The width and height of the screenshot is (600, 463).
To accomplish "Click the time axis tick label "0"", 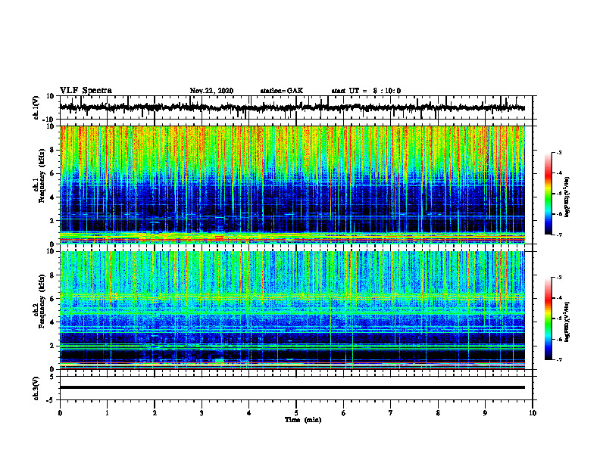I will 60,413.
